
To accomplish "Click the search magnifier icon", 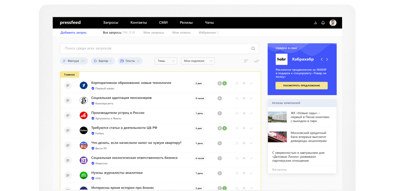I will [x=253, y=49].
